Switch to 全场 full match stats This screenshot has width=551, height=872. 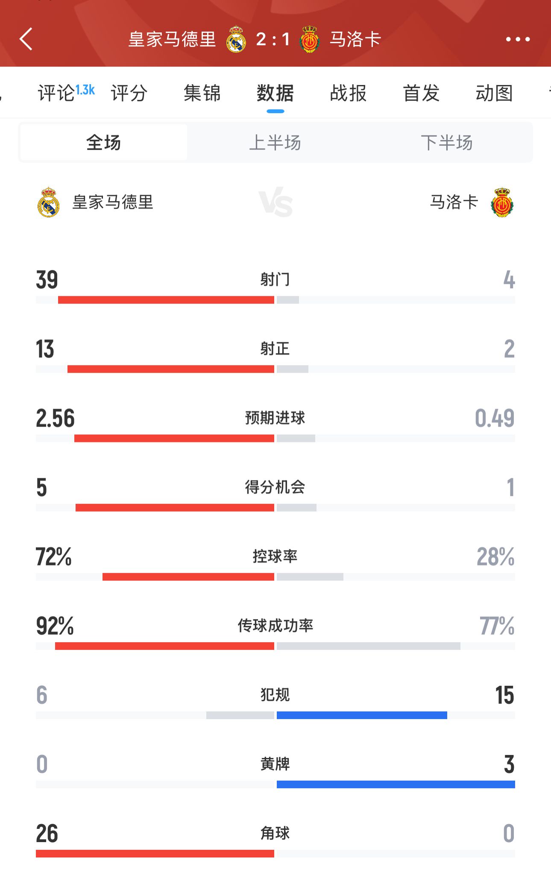point(103,143)
